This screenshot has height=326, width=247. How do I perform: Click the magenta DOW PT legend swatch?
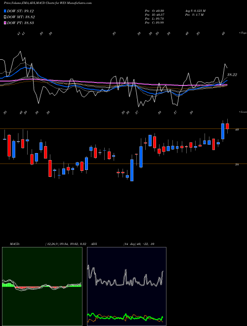coord(5,23)
